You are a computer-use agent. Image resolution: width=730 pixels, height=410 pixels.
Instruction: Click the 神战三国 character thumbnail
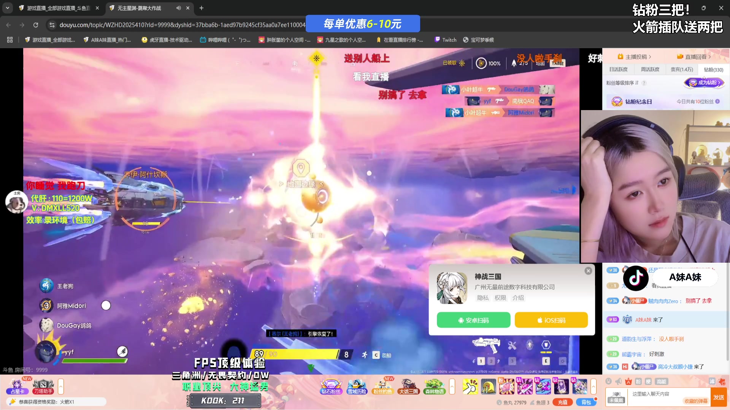click(452, 288)
